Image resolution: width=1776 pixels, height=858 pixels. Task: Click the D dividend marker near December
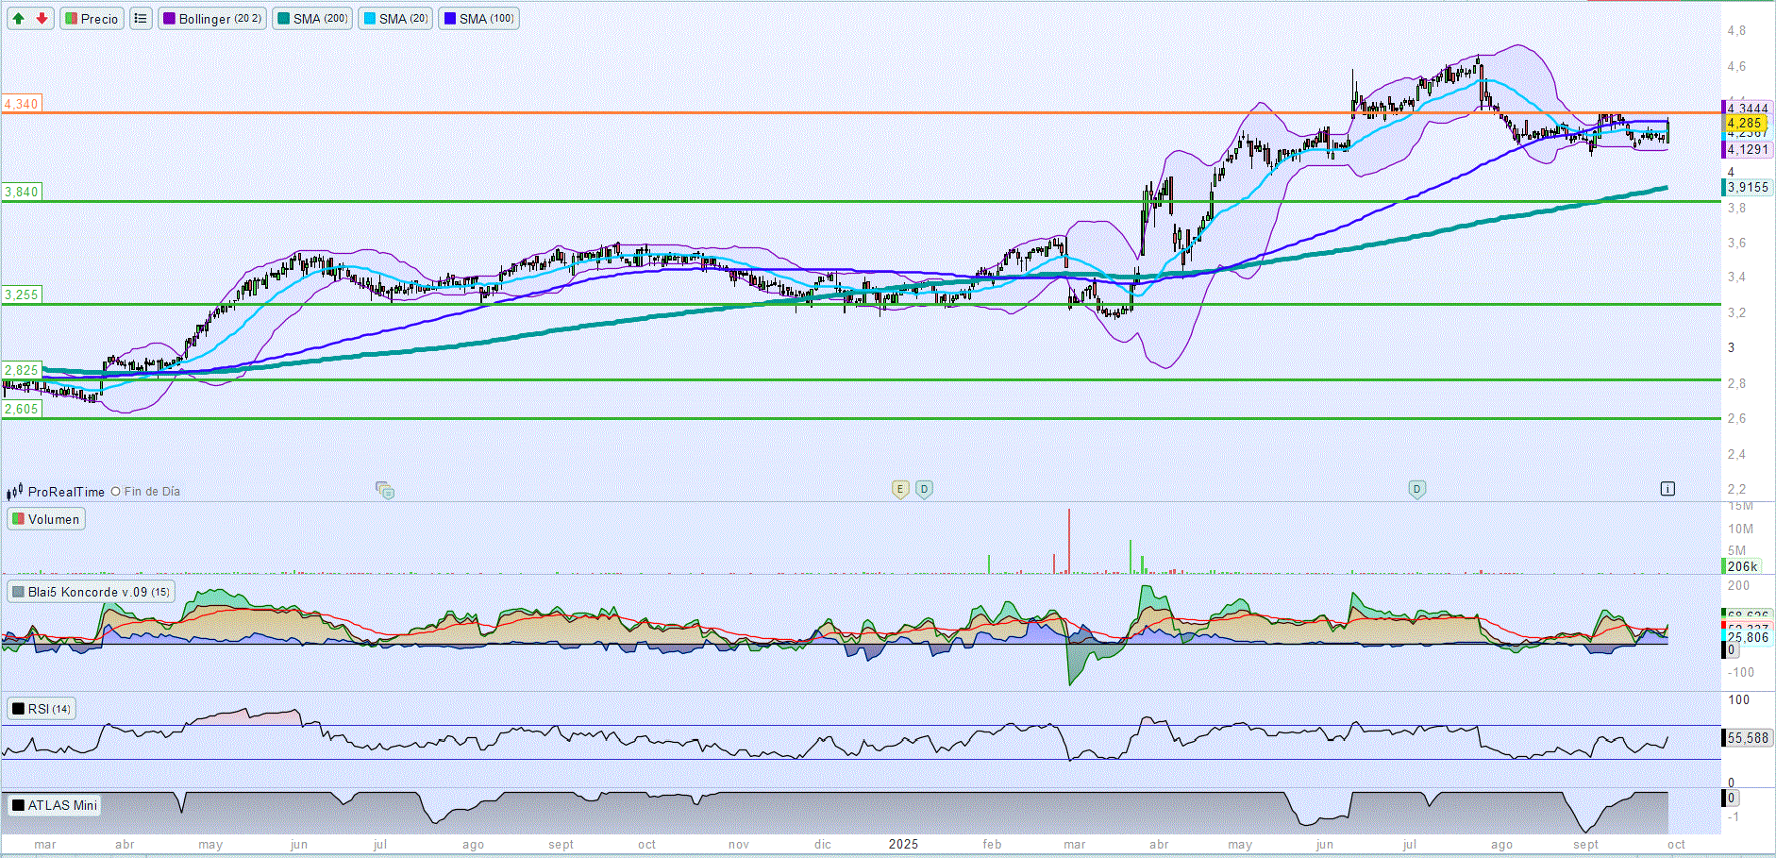coord(925,489)
